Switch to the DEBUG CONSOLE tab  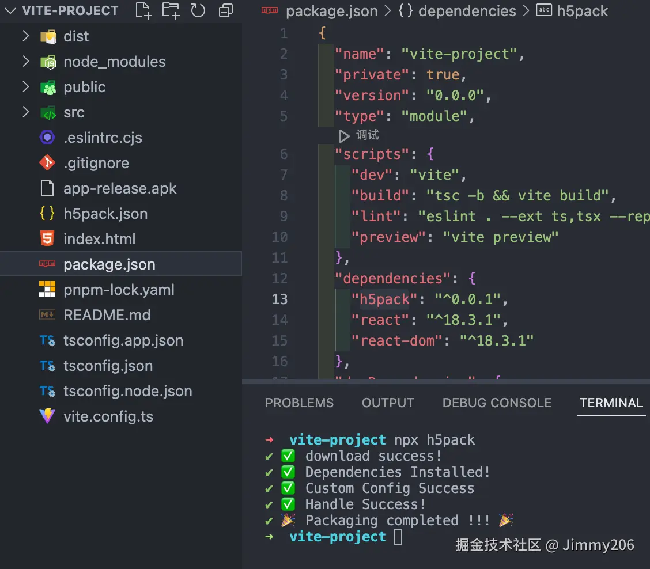[497, 403]
